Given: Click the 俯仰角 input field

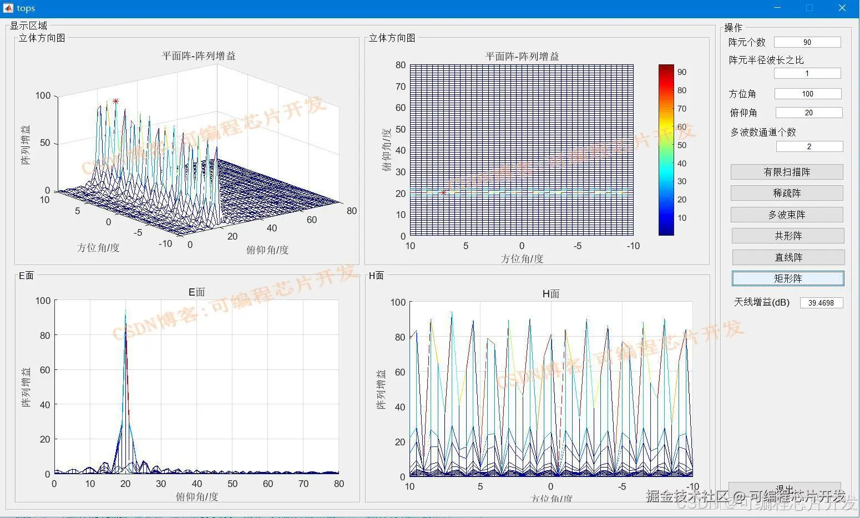Looking at the screenshot, I should 809,113.
